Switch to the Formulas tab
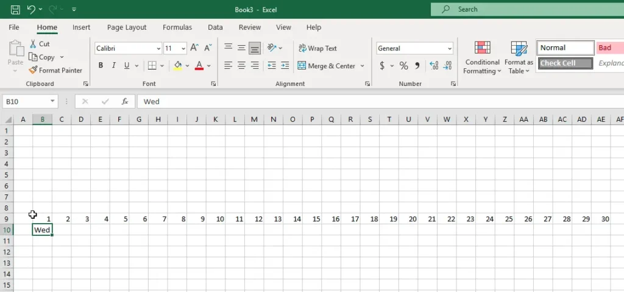 (x=177, y=27)
